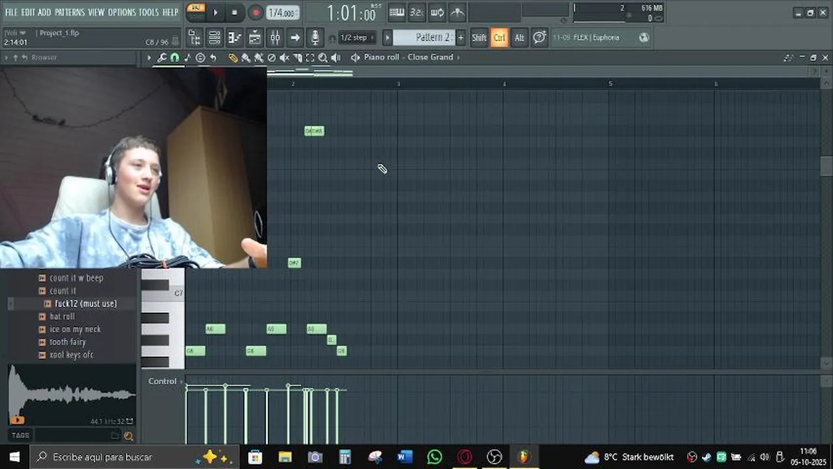Select the Pattern 2 name field
The height and width of the screenshot is (469, 833).
point(424,38)
